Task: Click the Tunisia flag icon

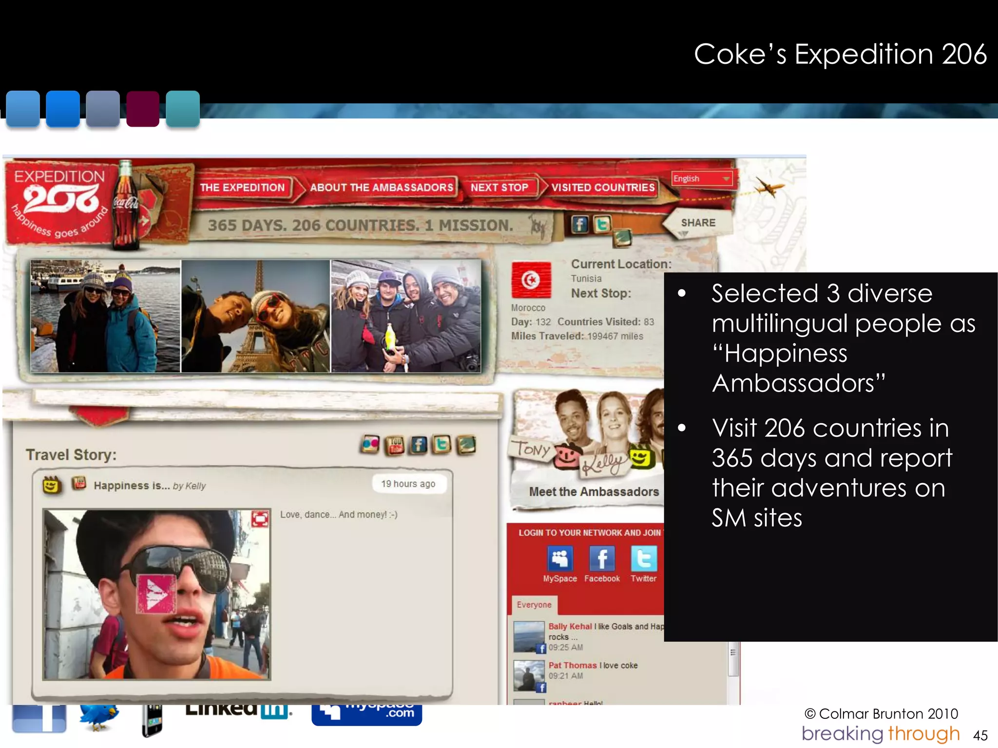Action: click(532, 280)
